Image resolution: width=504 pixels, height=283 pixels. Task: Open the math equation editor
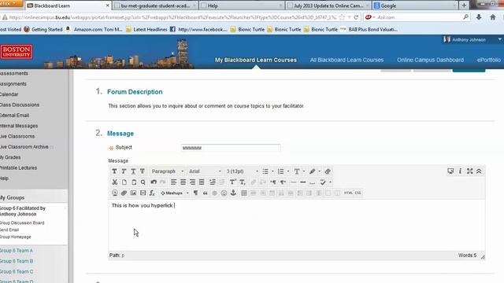pyautogui.click(x=152, y=193)
